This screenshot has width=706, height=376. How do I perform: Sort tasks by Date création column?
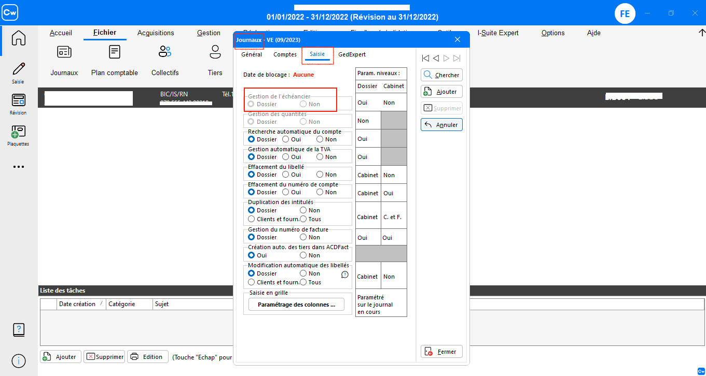(x=80, y=304)
